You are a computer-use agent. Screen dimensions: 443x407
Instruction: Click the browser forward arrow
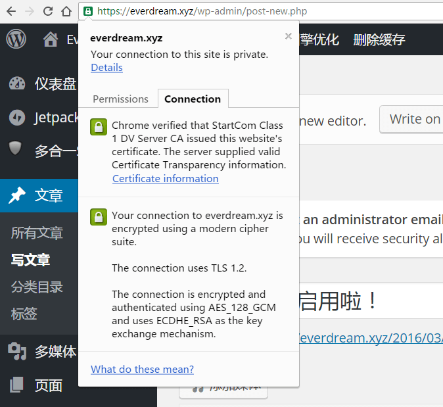pos(30,11)
